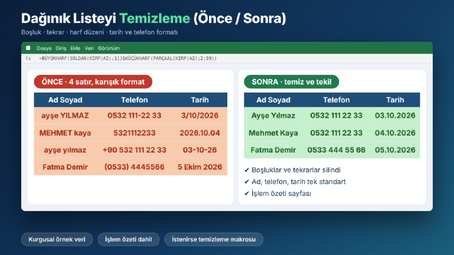The height and width of the screenshot is (255, 454).
Task: Click the SONRA · temiz ve tekil badge
Action: (x=291, y=82)
